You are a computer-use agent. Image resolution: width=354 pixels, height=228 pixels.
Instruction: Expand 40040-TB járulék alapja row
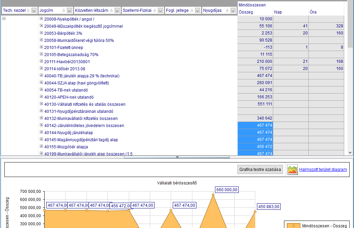[41, 75]
